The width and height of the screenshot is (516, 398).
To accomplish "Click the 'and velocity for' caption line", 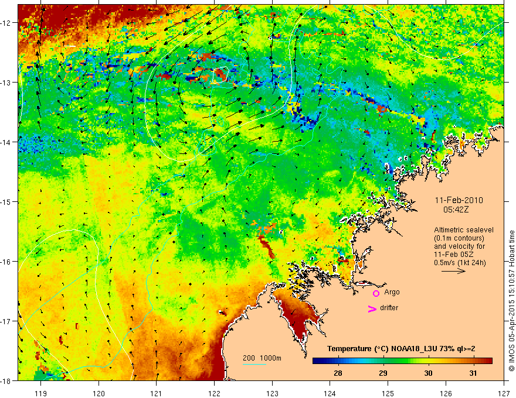I will pos(459,246).
